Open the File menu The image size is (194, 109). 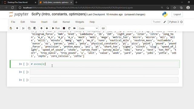coord(13,22)
